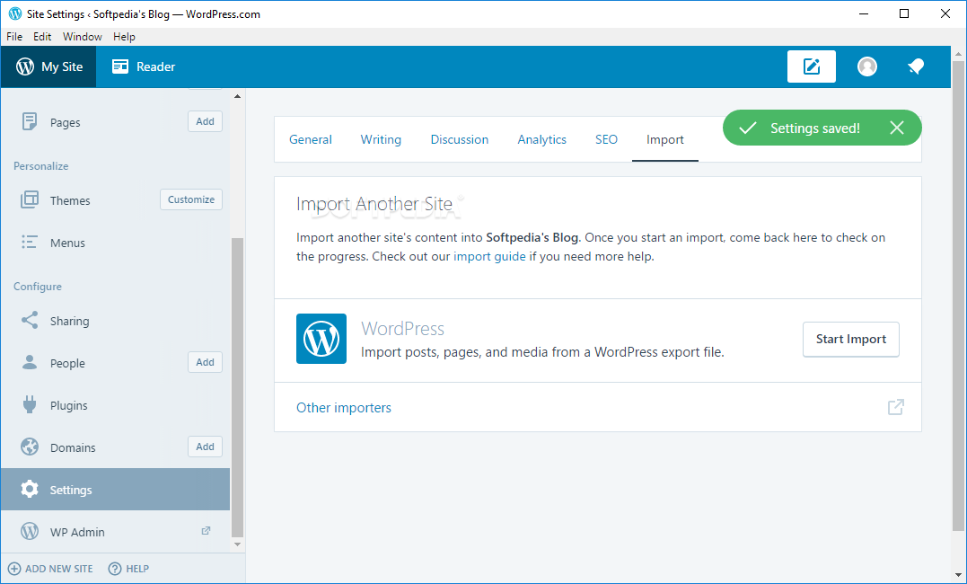Click main window scrollbar up arrow

coord(958,54)
